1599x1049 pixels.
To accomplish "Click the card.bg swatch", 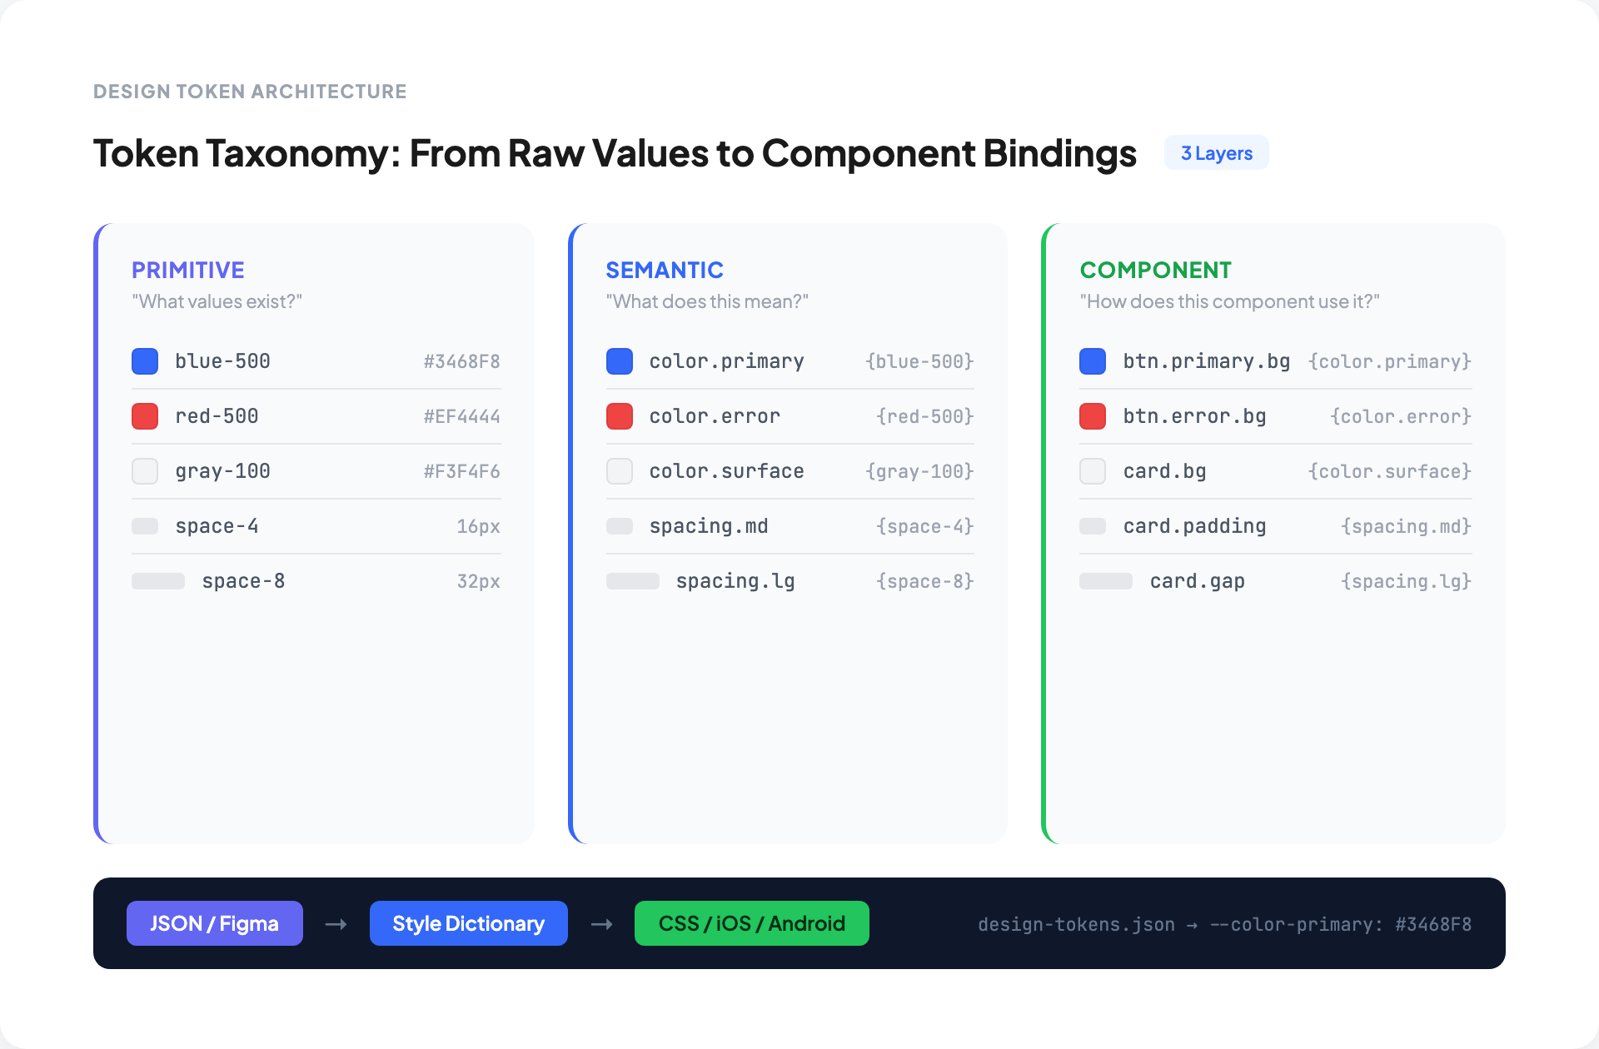I will (1093, 471).
